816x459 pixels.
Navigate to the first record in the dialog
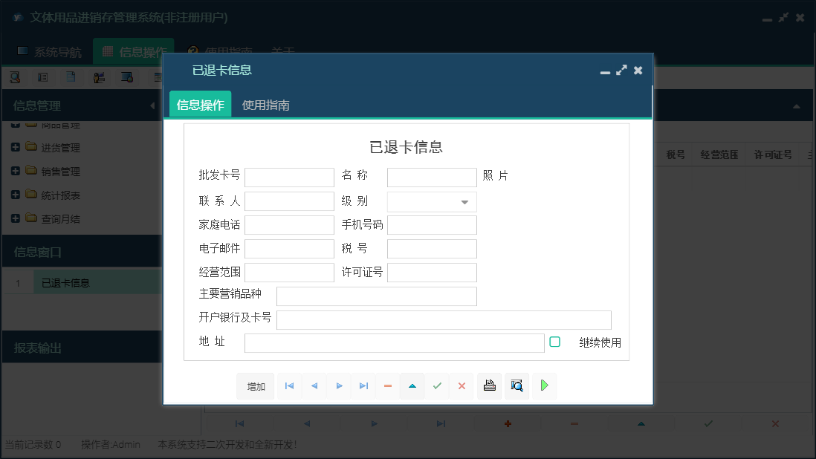click(x=289, y=385)
